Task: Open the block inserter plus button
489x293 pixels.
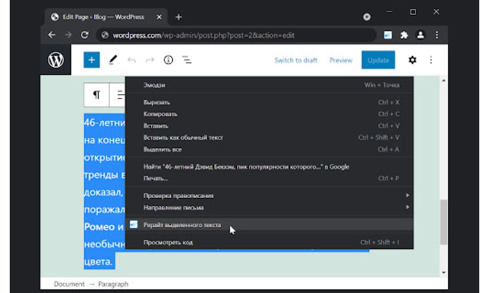Action: (x=92, y=60)
